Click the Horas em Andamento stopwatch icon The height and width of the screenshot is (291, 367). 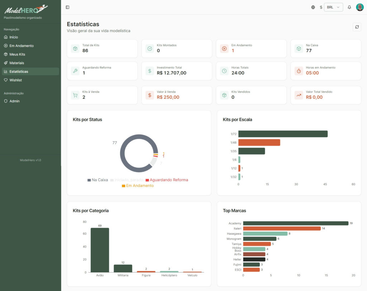click(299, 71)
